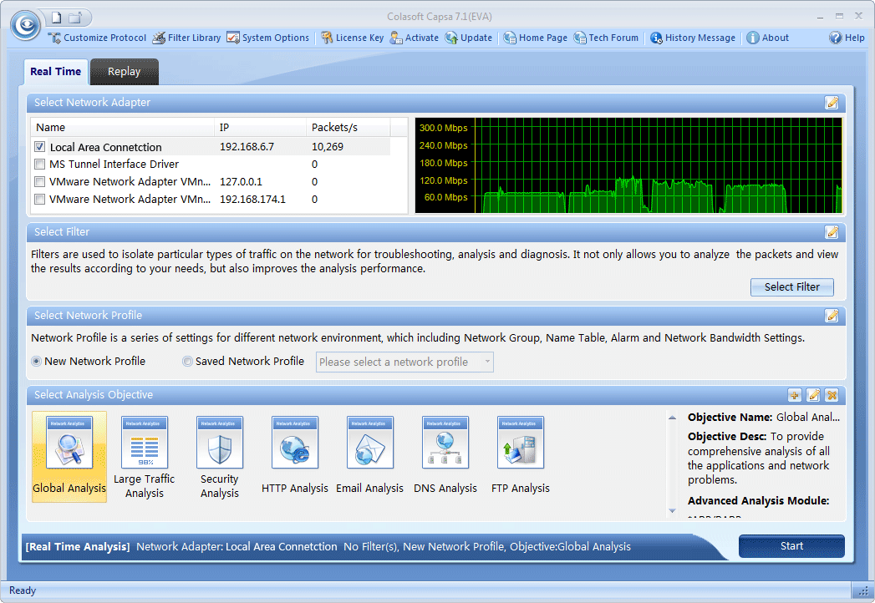Select the Global Analysis objective
This screenshot has height=603, width=875.
point(69,457)
